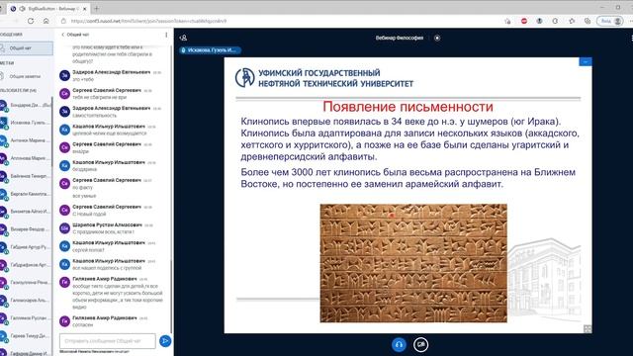Click the first Задиров Александр Евгеньевич avatar
This screenshot has width=633, height=356.
click(x=64, y=75)
